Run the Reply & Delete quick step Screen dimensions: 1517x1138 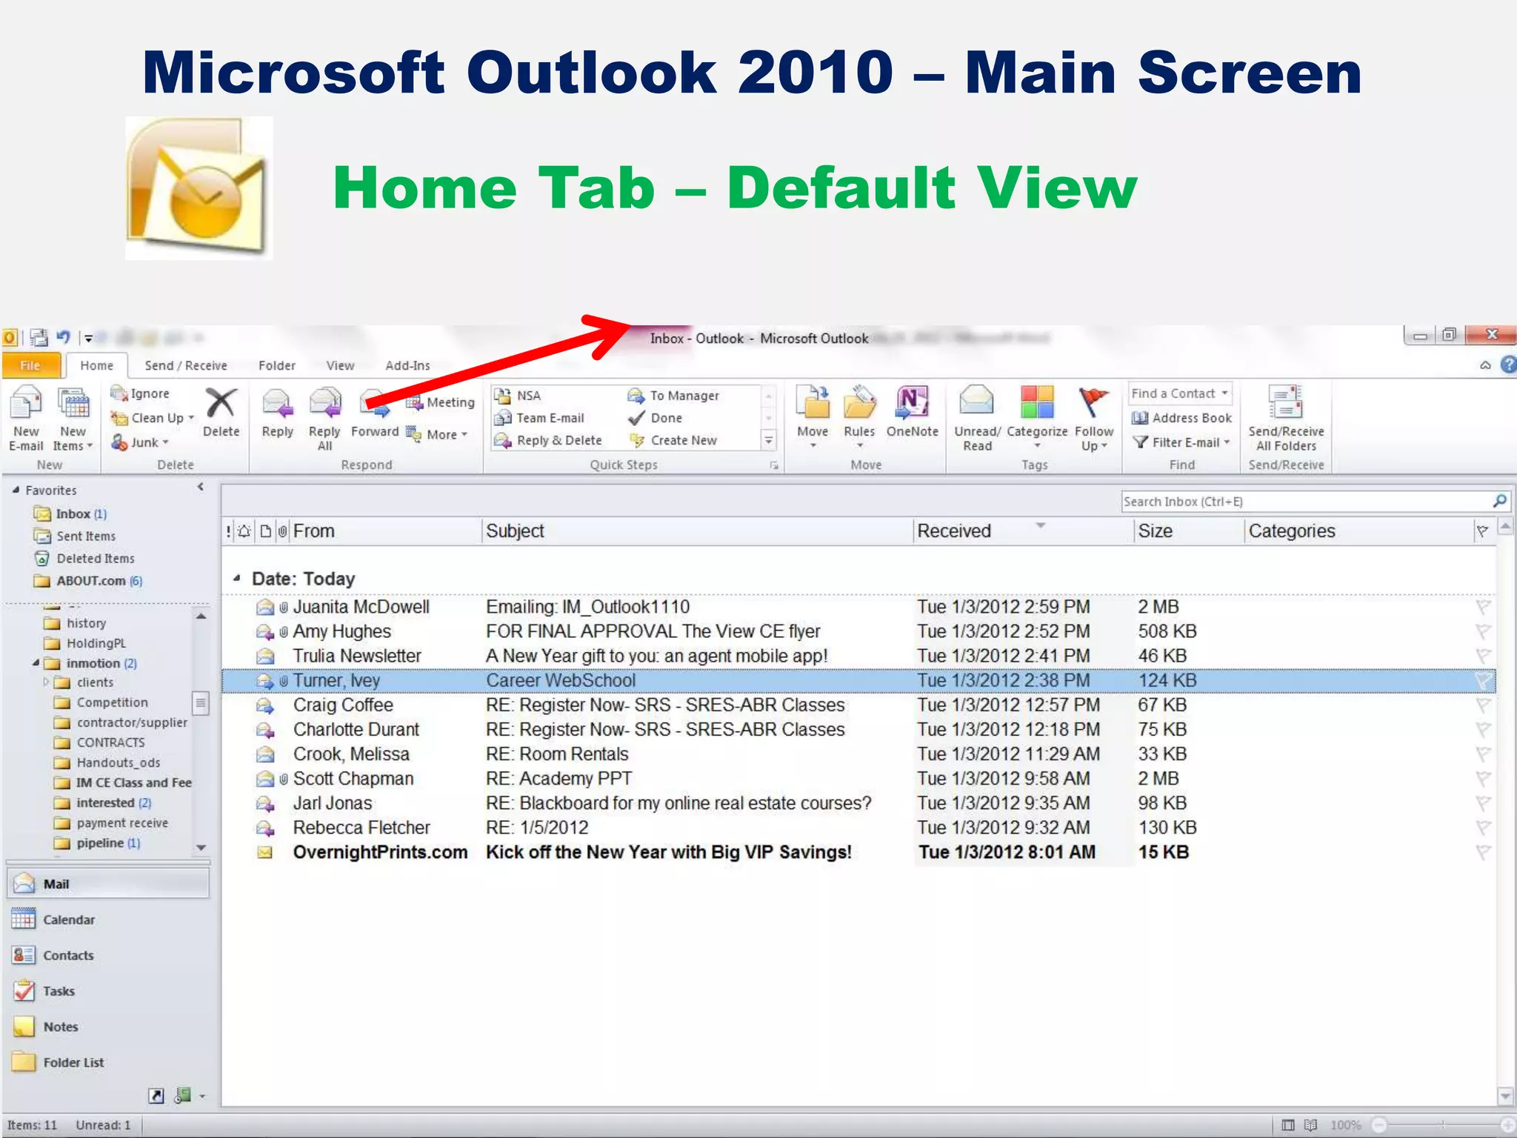[549, 440]
